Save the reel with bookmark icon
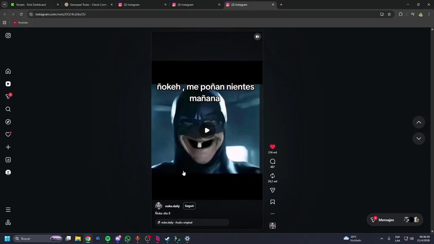Screen dimensions: 434x244 [x=272, y=202]
